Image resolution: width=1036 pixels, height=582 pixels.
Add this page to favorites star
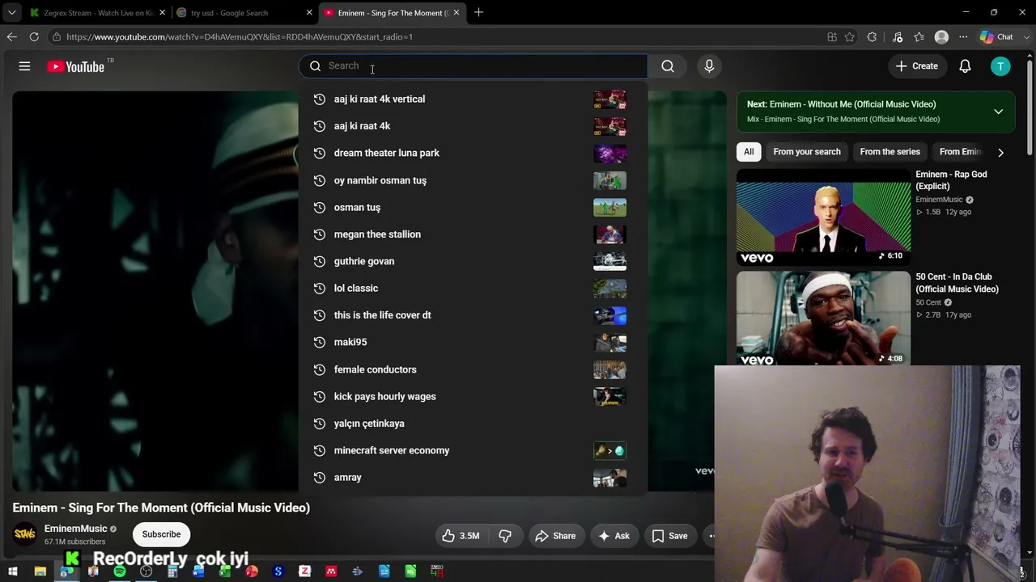tap(850, 36)
